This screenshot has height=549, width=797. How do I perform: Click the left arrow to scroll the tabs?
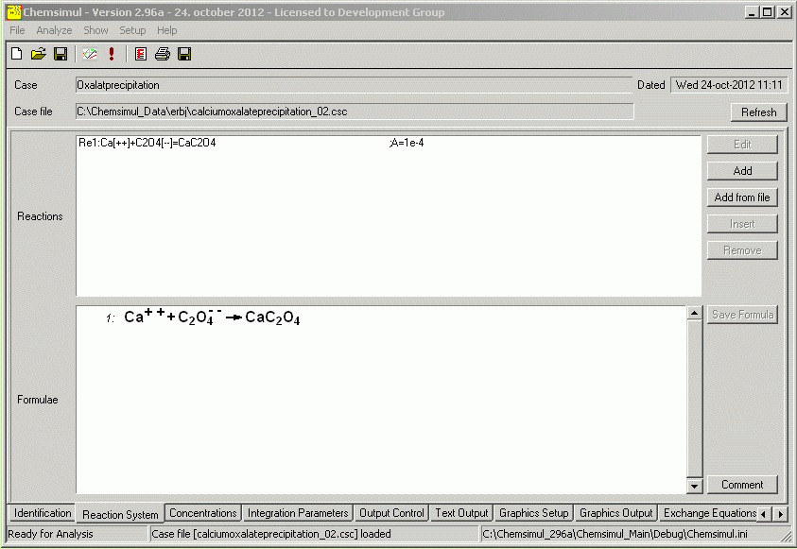coord(764,514)
